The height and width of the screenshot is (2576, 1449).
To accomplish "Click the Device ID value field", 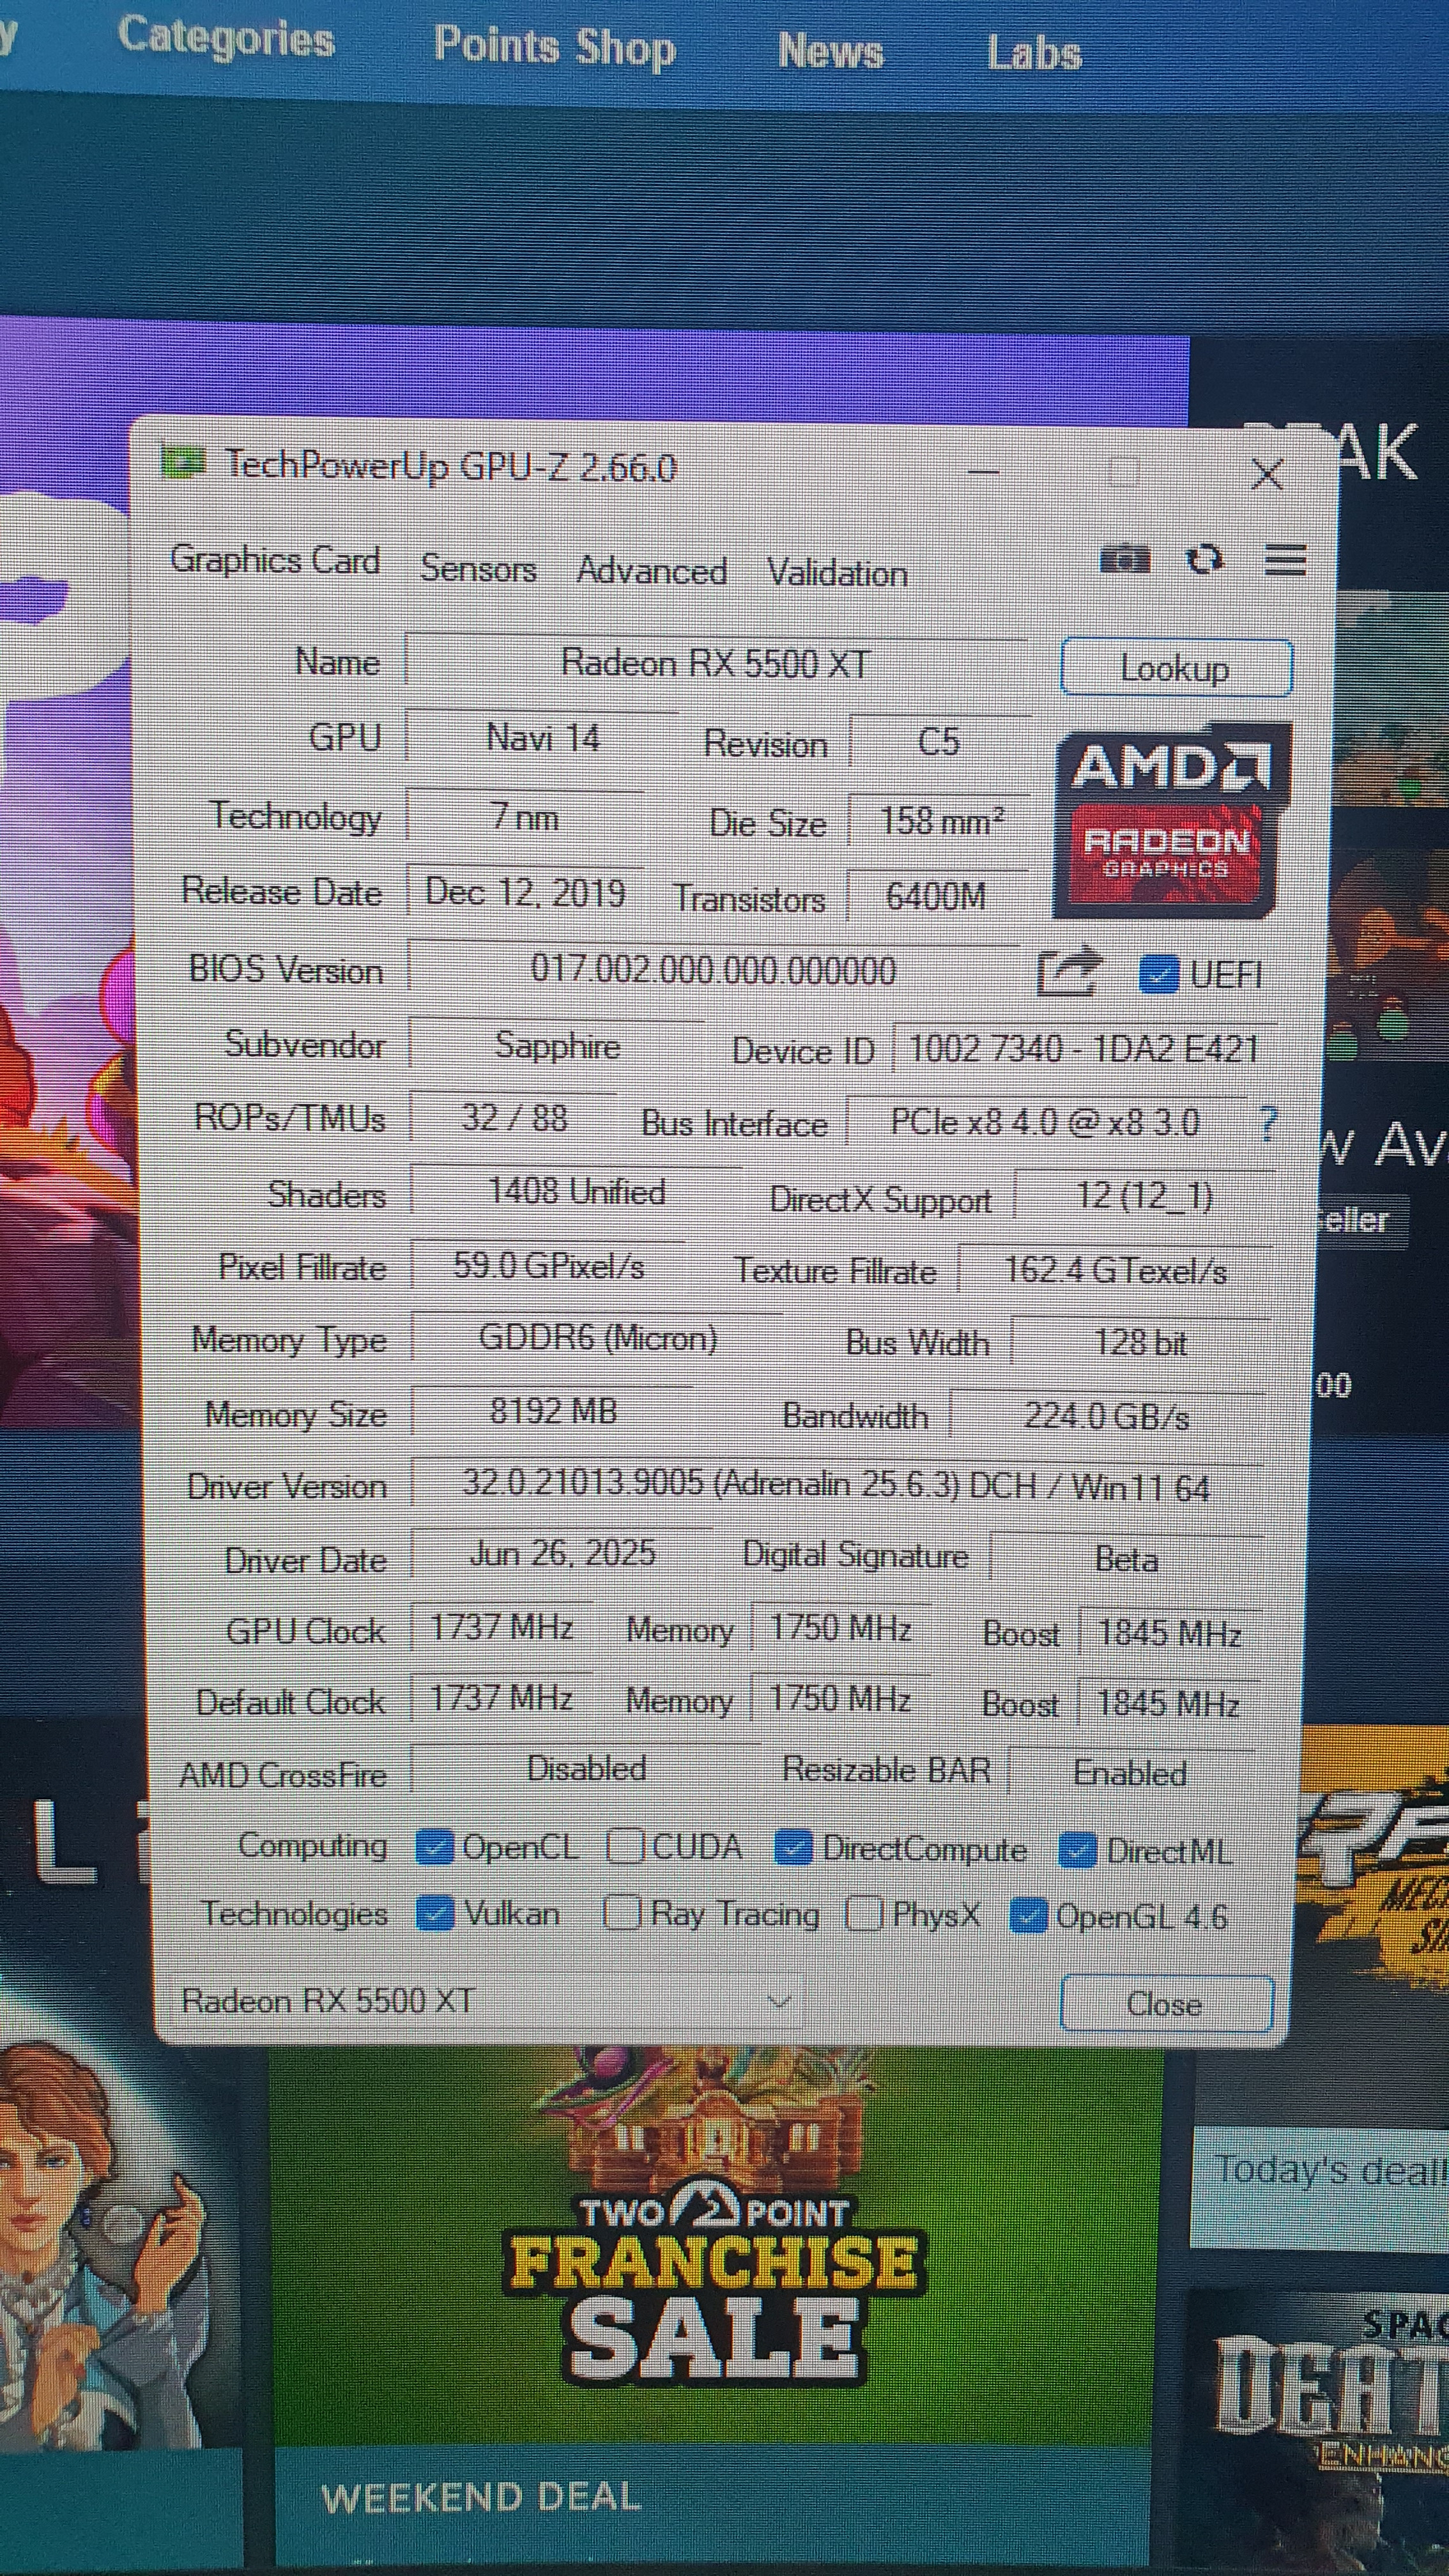I will click(x=1084, y=1049).
